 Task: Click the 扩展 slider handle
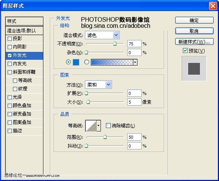pyautogui.click(x=86, y=93)
